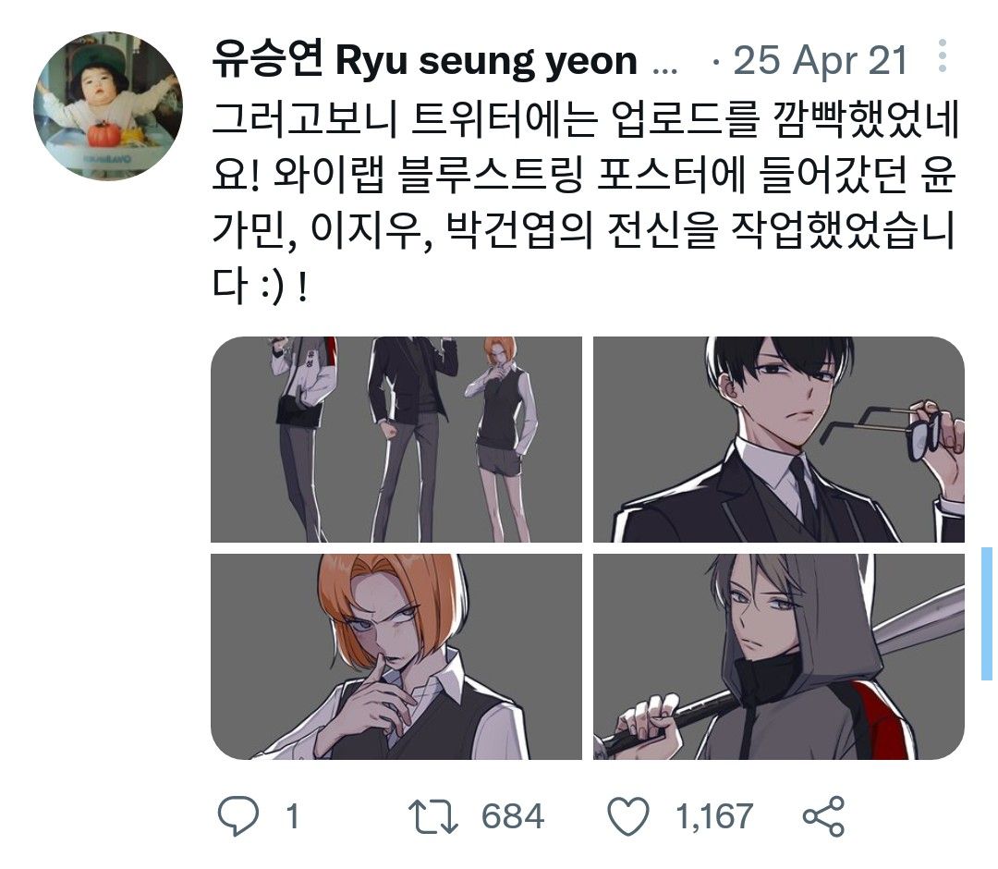Open the baby profile picture avatar
Screen dimensions: 998x869
coord(108,106)
